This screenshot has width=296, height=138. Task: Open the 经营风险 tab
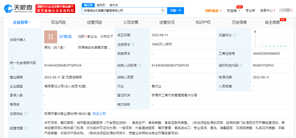95,22
